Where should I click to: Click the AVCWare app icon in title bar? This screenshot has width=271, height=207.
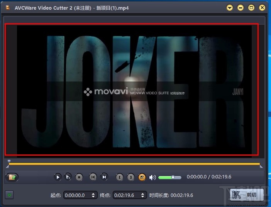[8, 8]
